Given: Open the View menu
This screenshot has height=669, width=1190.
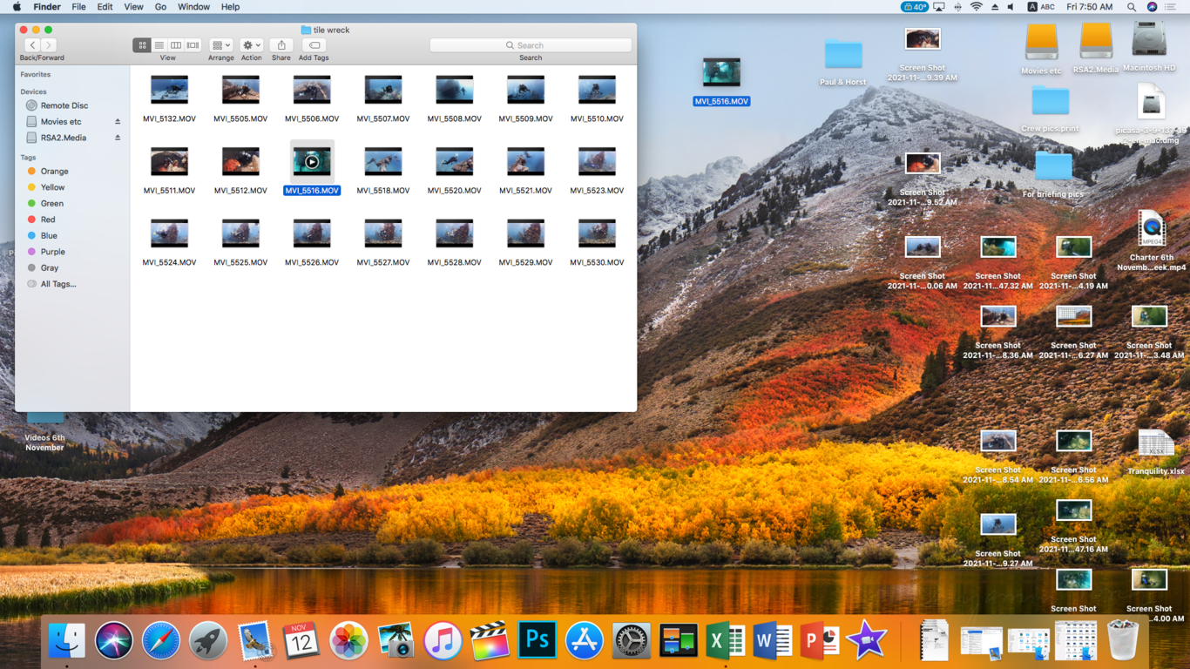Looking at the screenshot, I should pyautogui.click(x=133, y=7).
